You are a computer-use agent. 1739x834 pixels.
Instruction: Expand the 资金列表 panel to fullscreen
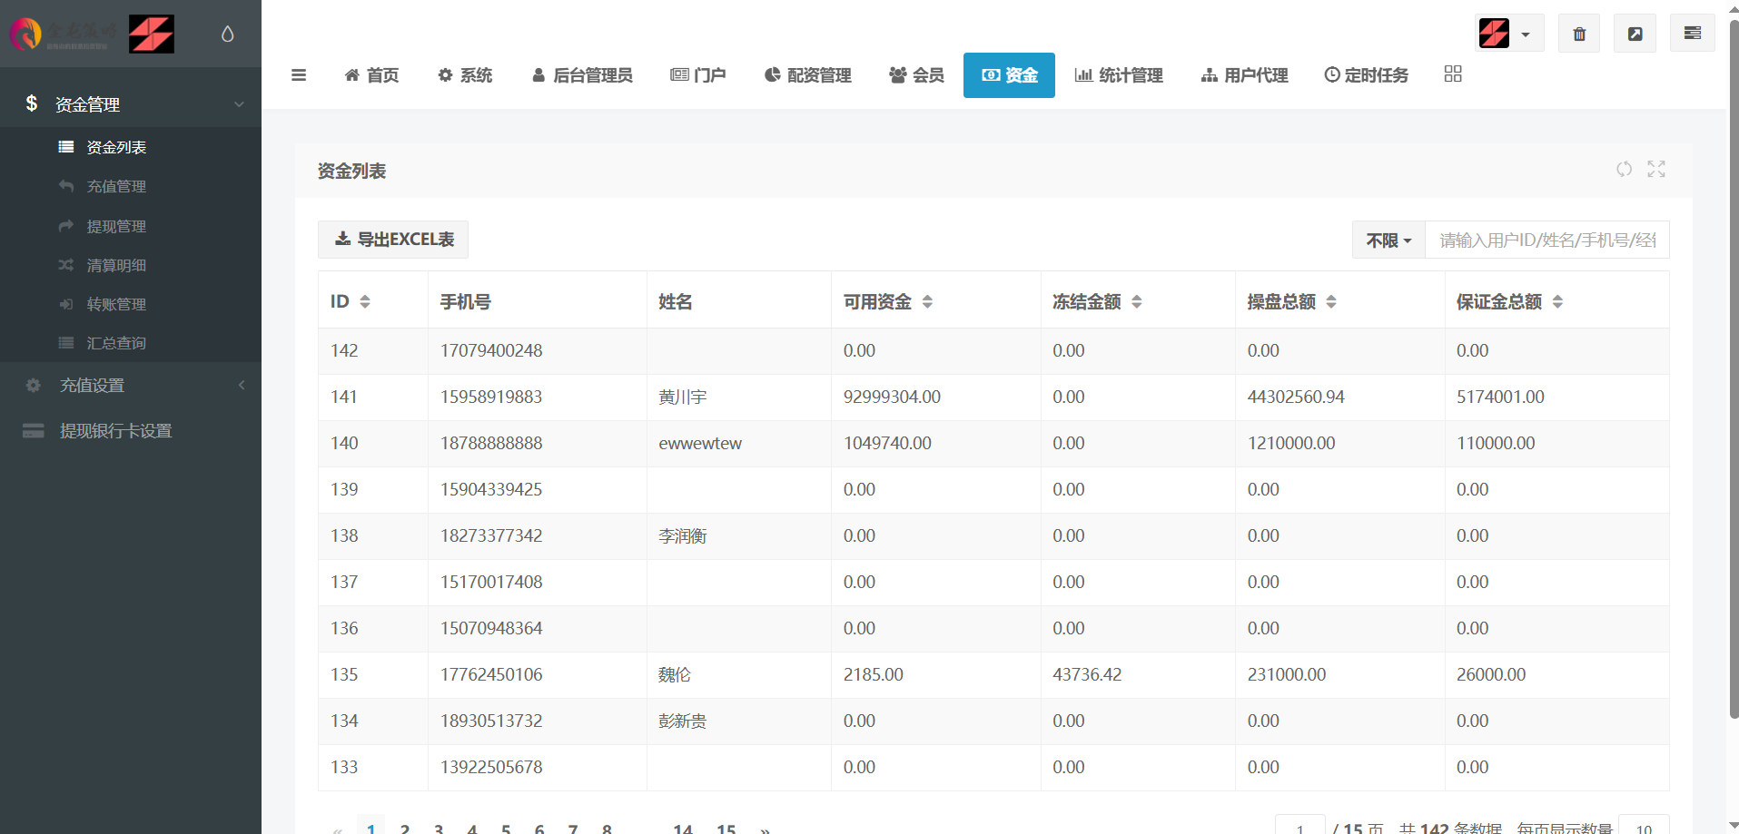pyautogui.click(x=1656, y=170)
